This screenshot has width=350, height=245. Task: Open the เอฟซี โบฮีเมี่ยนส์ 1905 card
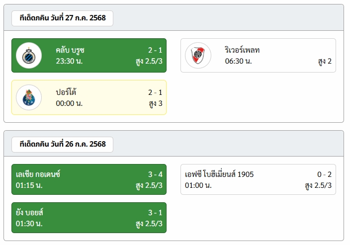(258, 179)
